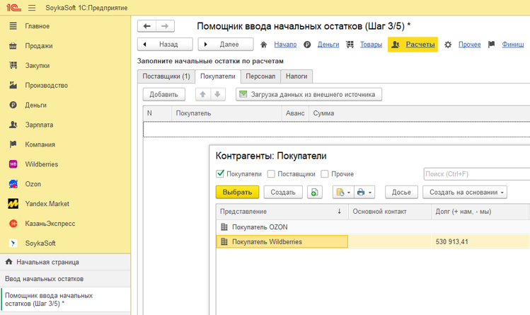The width and height of the screenshot is (530, 315).
Task: Move row up with up-arrow button
Action: (202, 94)
